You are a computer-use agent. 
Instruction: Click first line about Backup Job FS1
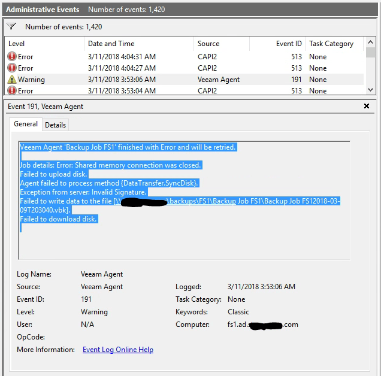click(128, 147)
